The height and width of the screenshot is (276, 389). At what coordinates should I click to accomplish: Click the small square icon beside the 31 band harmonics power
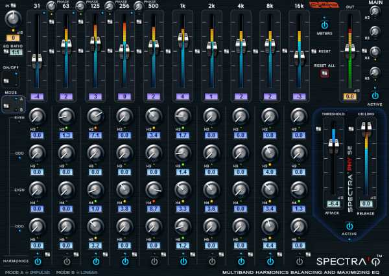point(47,254)
